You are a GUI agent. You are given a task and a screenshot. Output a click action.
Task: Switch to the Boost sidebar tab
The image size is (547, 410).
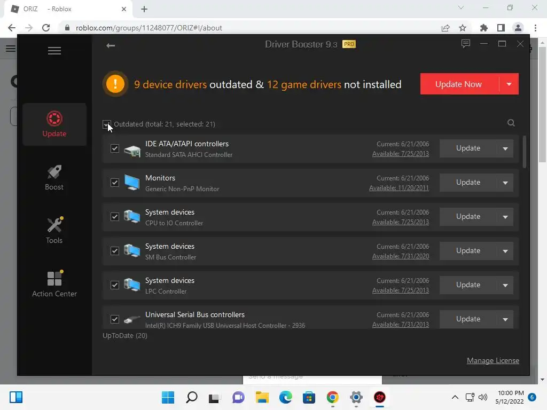point(54,177)
